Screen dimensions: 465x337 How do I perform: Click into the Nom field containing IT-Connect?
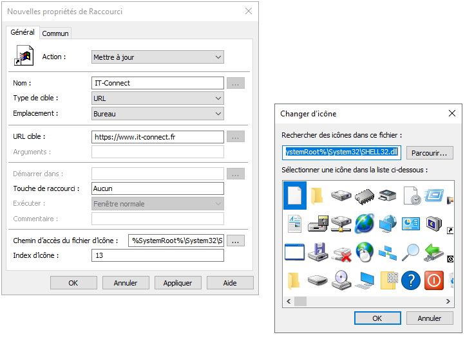coord(158,83)
